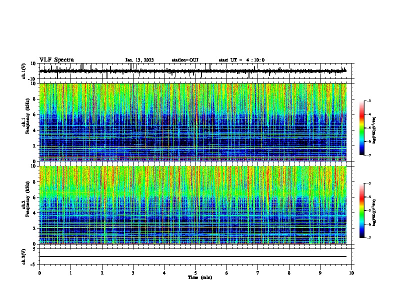Click the ch.1 voltage waveform trace

[x=192, y=71]
